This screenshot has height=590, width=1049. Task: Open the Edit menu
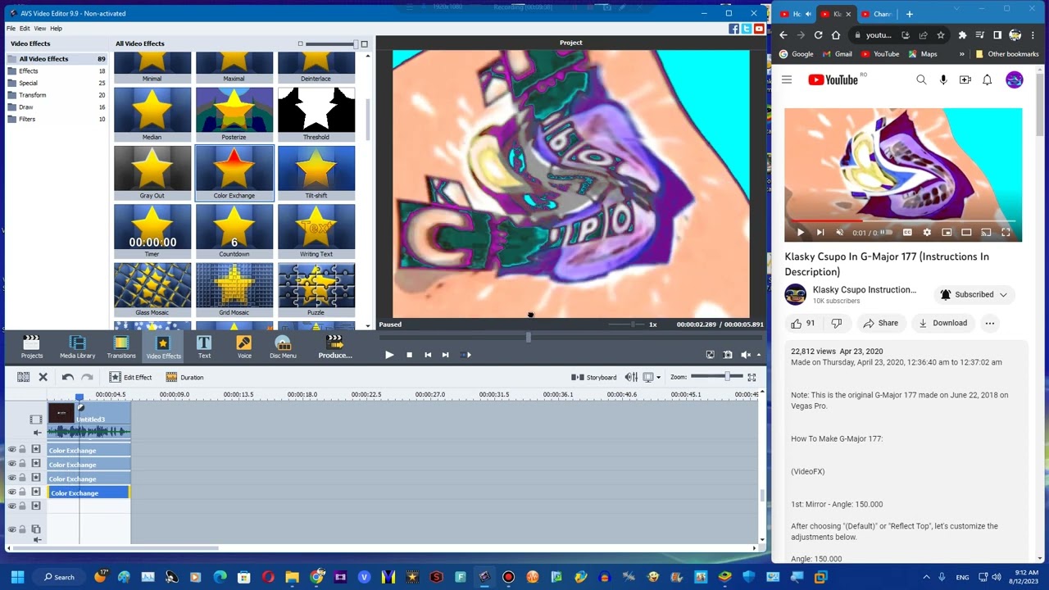click(25, 29)
